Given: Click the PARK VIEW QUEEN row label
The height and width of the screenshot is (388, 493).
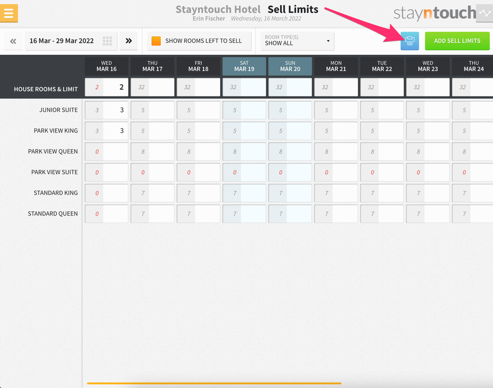Looking at the screenshot, I should pyautogui.click(x=53, y=152).
